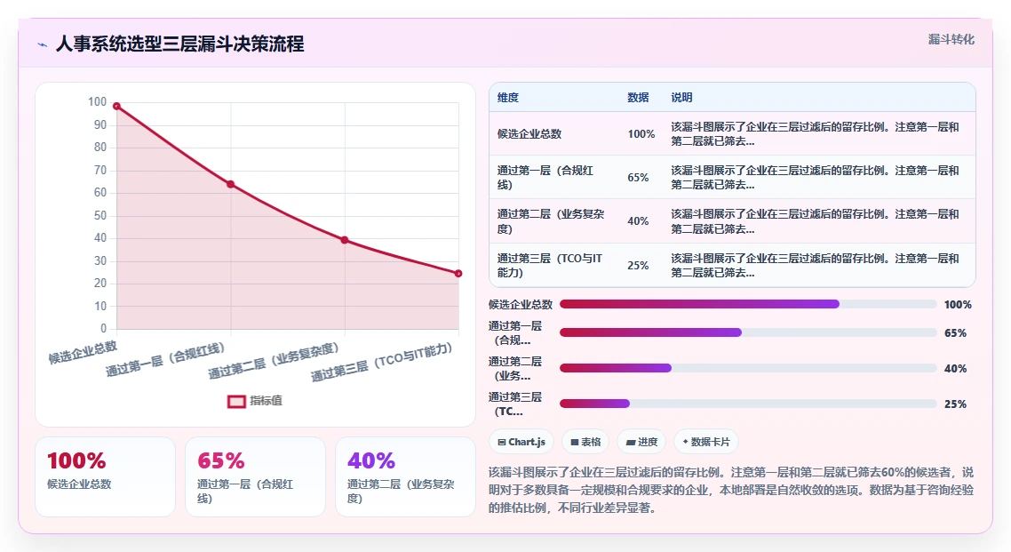Click the y-axis label 50
Viewport: 1011px width, 552px height.
tap(100, 215)
